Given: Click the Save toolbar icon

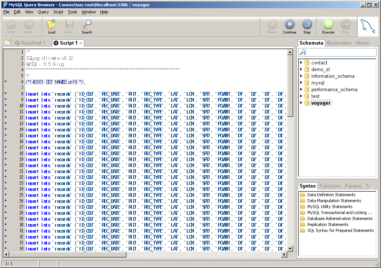Looking at the screenshot, I should tap(69, 24).
